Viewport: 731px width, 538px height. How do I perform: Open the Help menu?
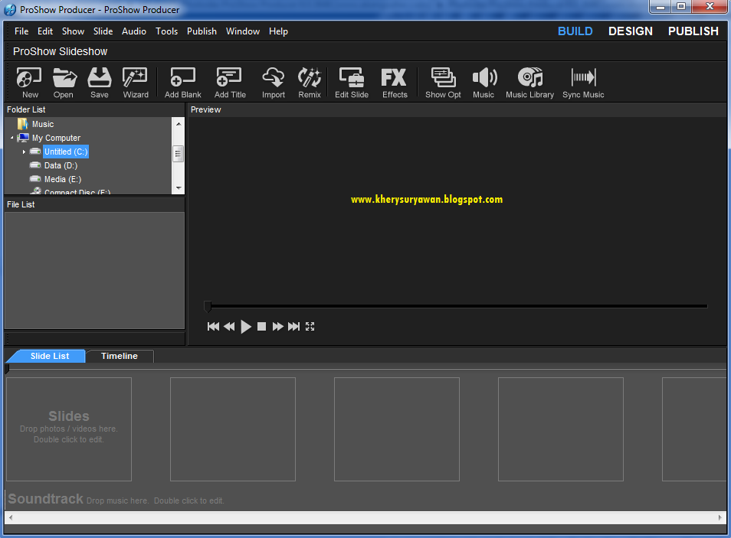pyautogui.click(x=278, y=31)
